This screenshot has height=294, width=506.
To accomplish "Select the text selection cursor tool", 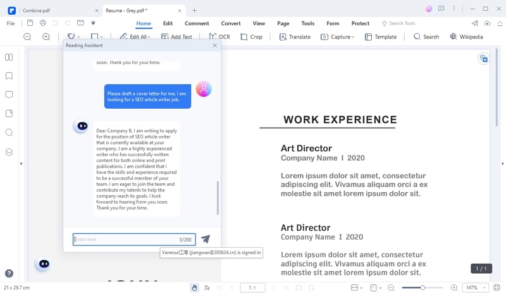I will (x=207, y=288).
